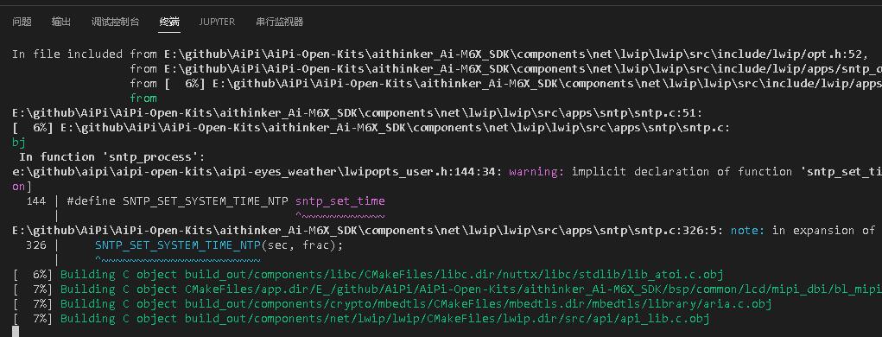Click the api_lib.c.obj build line
882x337 pixels.
click(360, 319)
